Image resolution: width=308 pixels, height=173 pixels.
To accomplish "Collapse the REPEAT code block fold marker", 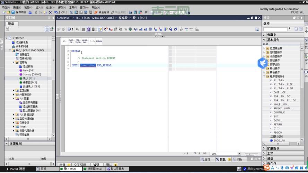I will pos(70,51).
